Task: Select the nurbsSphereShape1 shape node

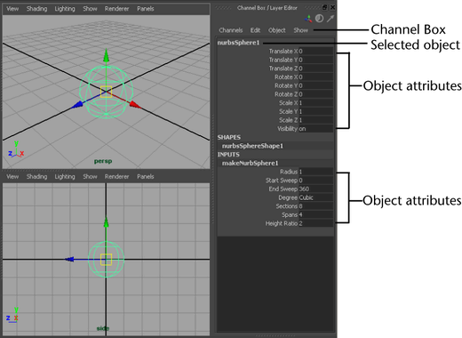Action: [252, 146]
